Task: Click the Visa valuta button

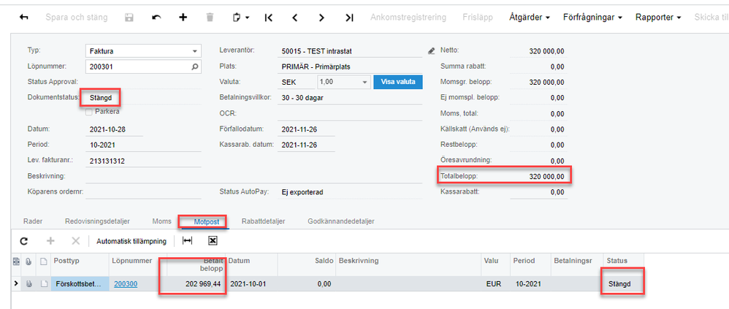Action: (x=398, y=82)
